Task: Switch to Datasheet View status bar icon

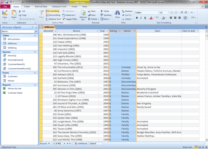Action: (x=196, y=147)
